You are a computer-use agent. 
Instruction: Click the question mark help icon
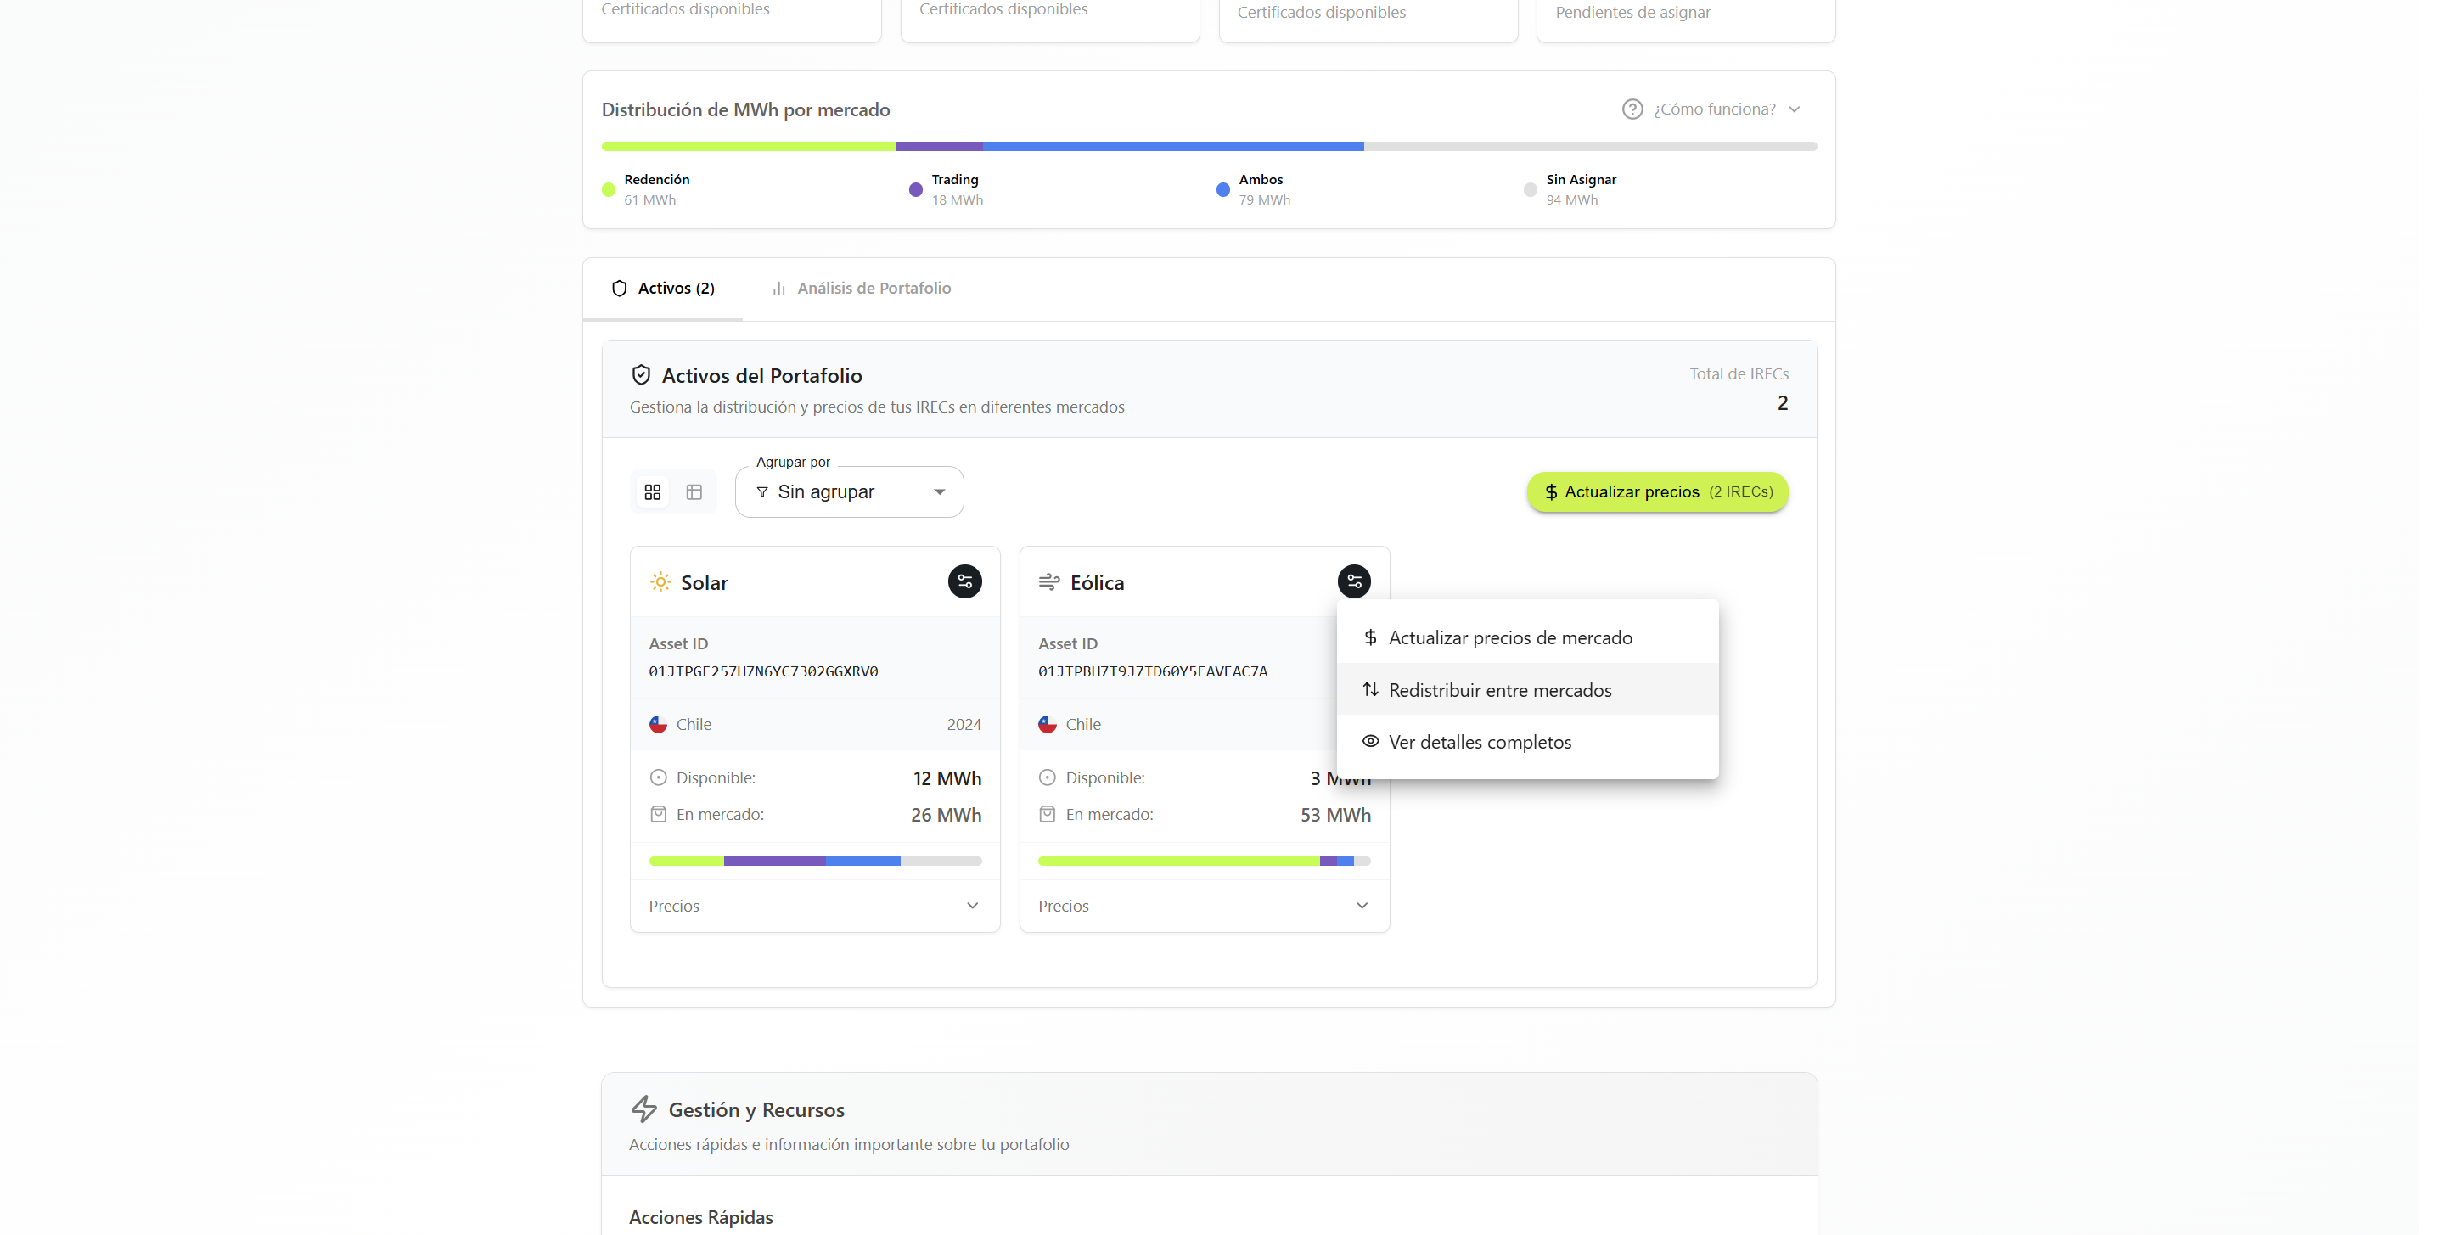(x=1632, y=109)
